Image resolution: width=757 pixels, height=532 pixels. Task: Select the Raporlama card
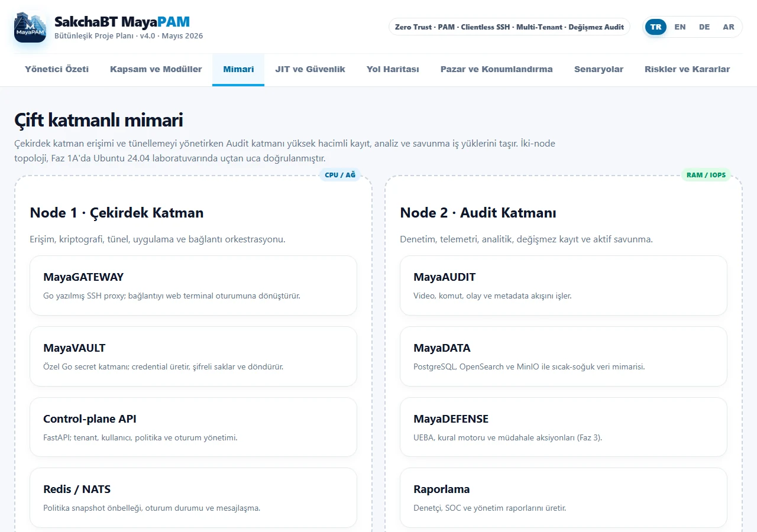[564, 498]
